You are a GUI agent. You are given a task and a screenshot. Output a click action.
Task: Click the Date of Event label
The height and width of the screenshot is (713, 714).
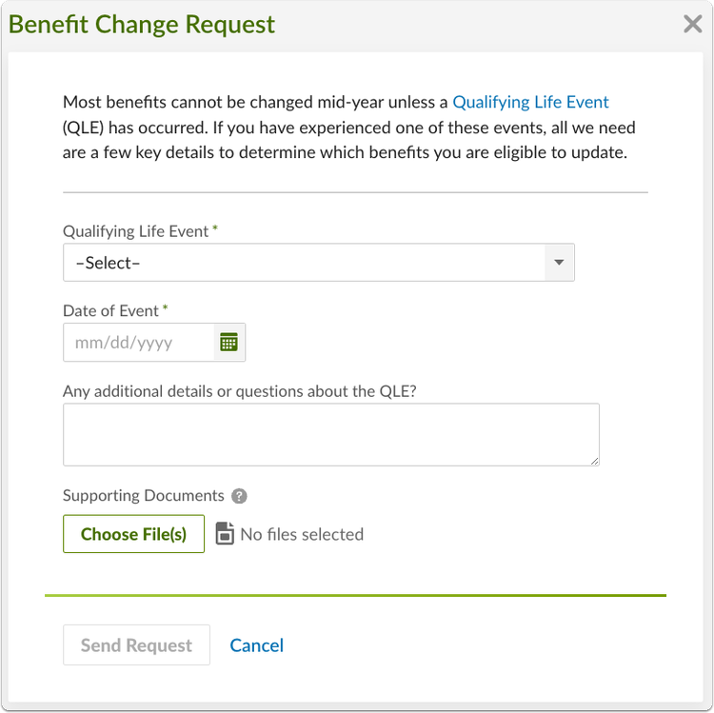[x=110, y=310]
